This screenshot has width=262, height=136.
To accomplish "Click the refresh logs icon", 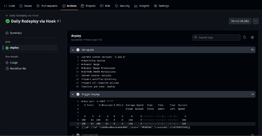I will [x=245, y=38].
